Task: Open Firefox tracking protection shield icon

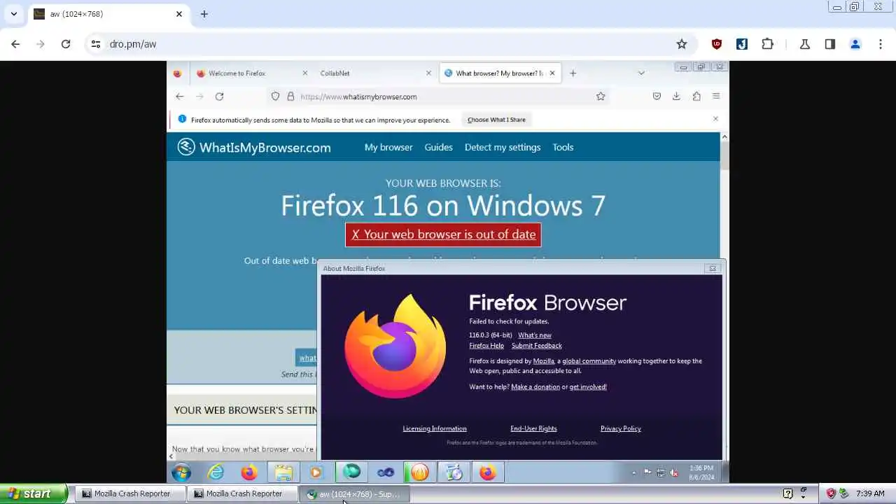Action: point(275,97)
